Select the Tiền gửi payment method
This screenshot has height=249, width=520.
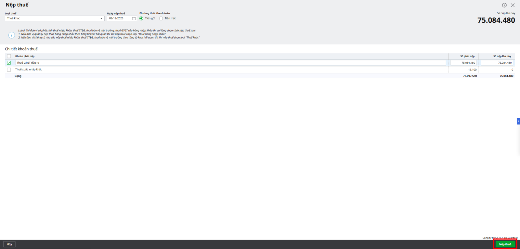(141, 19)
